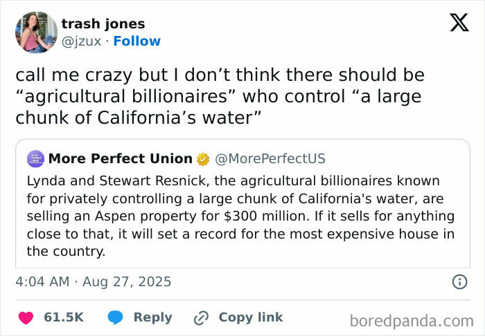The image size is (485, 336).
Task: Click the info circle icon
Action: pos(459,281)
